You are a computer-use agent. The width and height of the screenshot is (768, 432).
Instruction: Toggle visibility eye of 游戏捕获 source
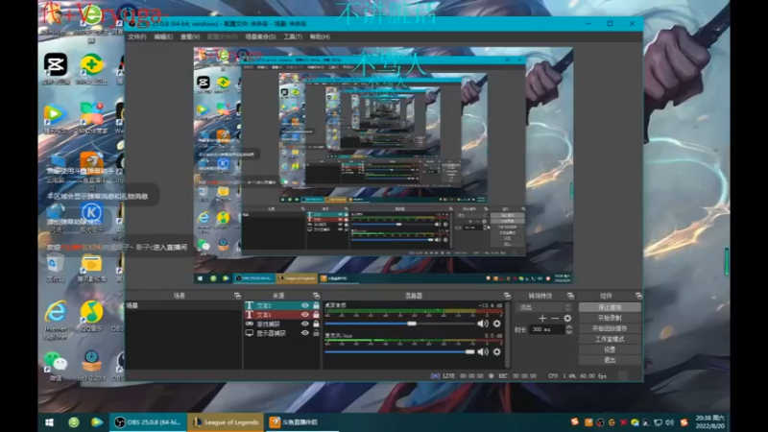tap(305, 324)
